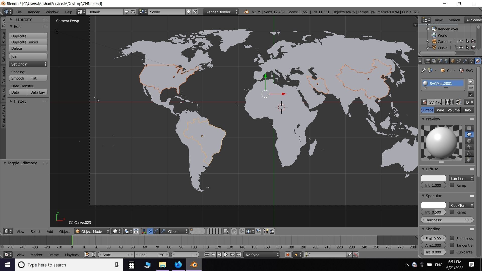Toggle the 3D transform manipulator axes icon
482x271 pixels.
click(144, 231)
